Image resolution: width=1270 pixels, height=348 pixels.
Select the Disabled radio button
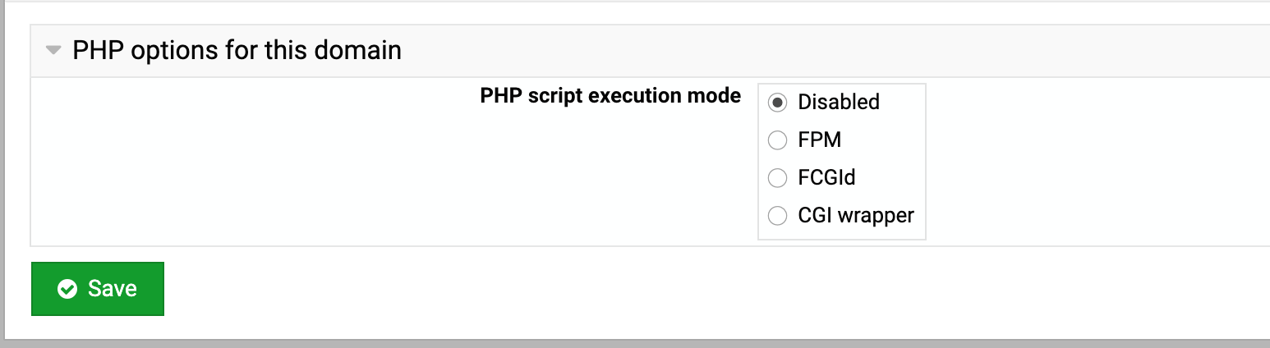pos(777,103)
